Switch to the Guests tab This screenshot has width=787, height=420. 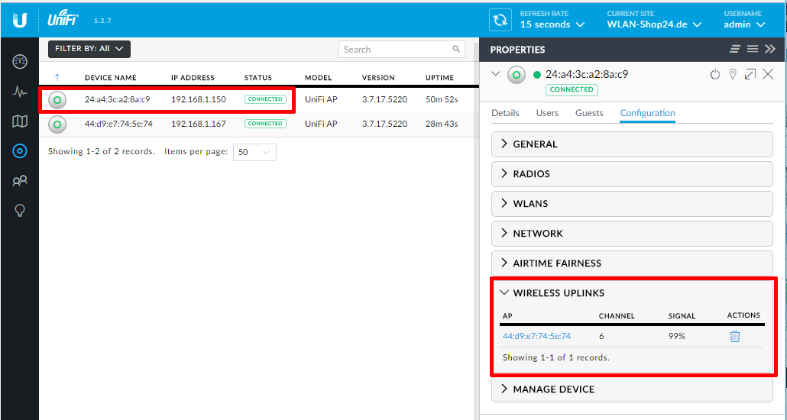pyautogui.click(x=589, y=114)
